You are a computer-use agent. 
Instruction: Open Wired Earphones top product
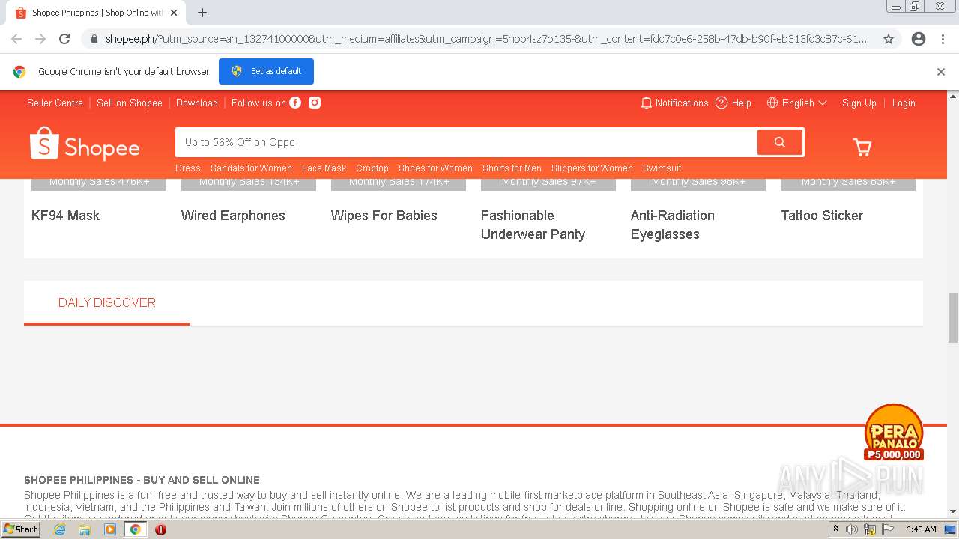pyautogui.click(x=233, y=216)
